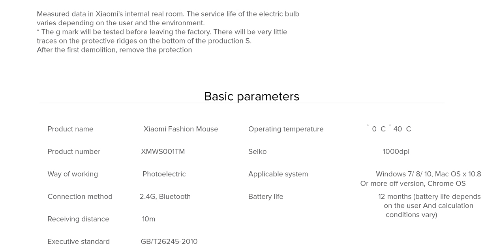Click the Seiko label
The height and width of the screenshot is (251, 484).
click(257, 152)
